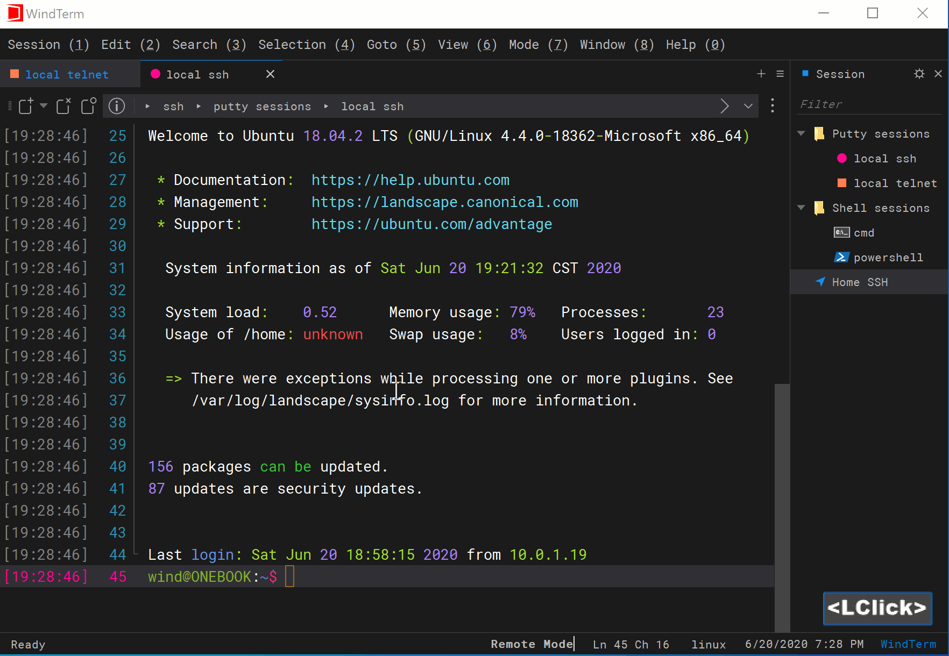Open the https://help.ubuntu.com link
Image resolution: width=949 pixels, height=656 pixels.
coord(410,180)
